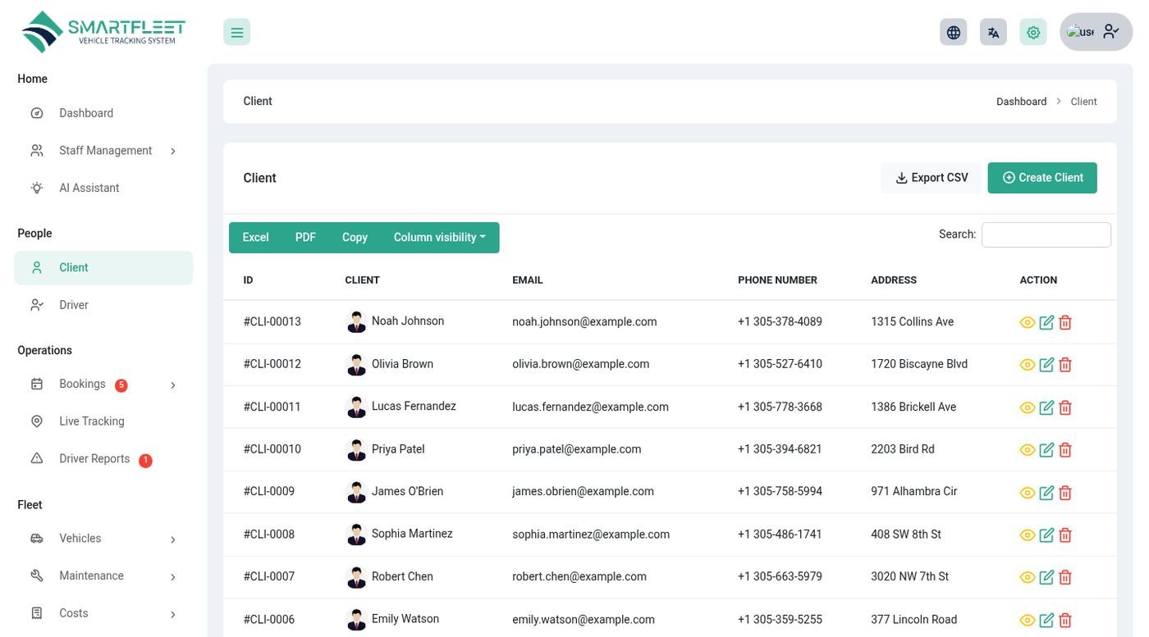Screen dimensions: 1149x637
Task: Open the settings gear icon in header
Action: click(x=1033, y=32)
